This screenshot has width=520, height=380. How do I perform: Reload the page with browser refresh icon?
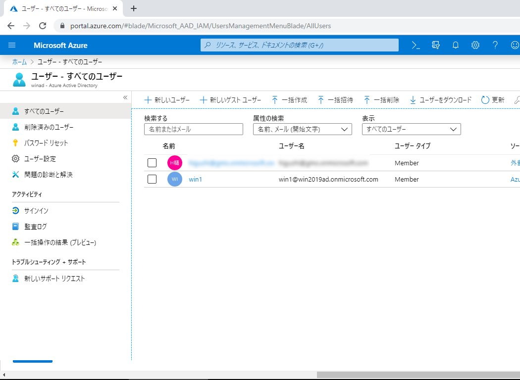coord(43,26)
